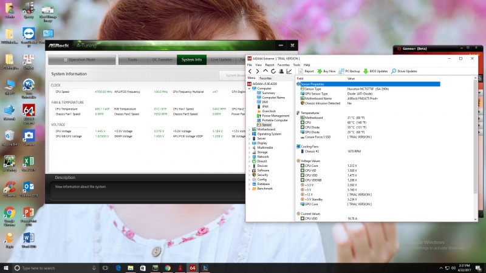Select Summary under Computer tree
486x273 pixels.
268,93
